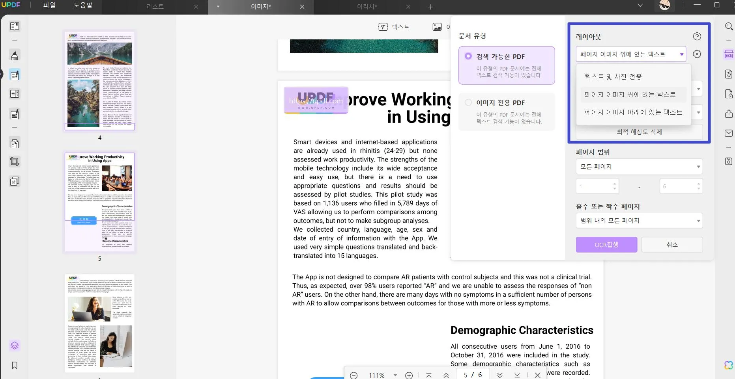Viewport: 735px width, 379px height.
Task: Close the 이력서* tab
Action: pos(408,7)
